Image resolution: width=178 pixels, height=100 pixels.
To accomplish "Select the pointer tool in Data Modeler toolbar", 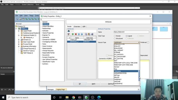I will [17, 19].
